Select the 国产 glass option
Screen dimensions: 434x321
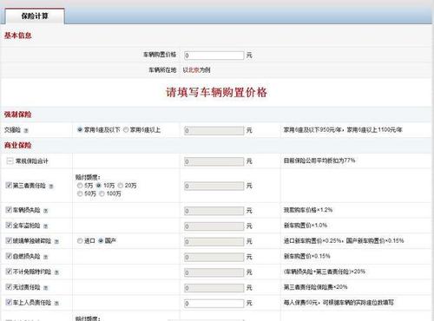tap(101, 240)
